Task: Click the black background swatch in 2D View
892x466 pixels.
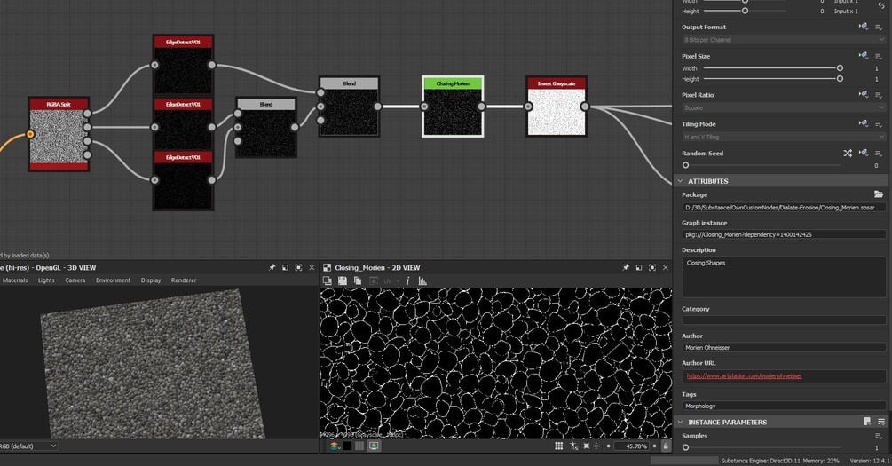Action: [347, 446]
